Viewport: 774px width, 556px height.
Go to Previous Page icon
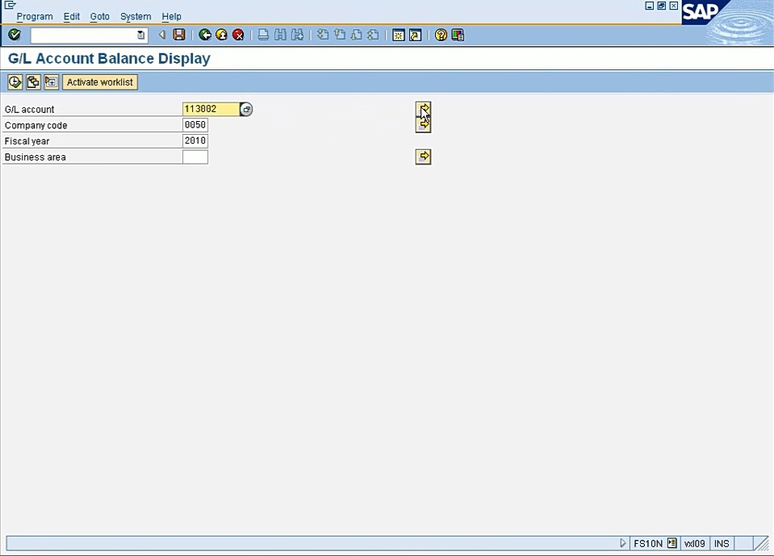tap(340, 35)
